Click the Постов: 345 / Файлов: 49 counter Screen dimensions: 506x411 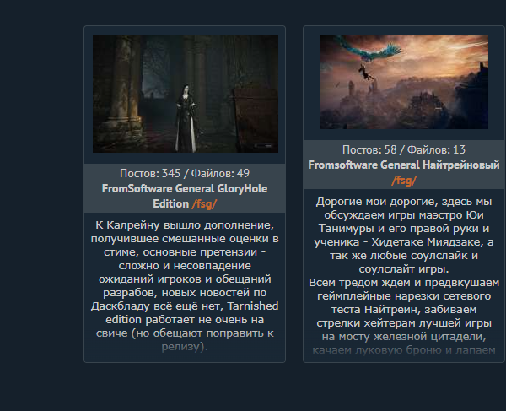click(184, 173)
